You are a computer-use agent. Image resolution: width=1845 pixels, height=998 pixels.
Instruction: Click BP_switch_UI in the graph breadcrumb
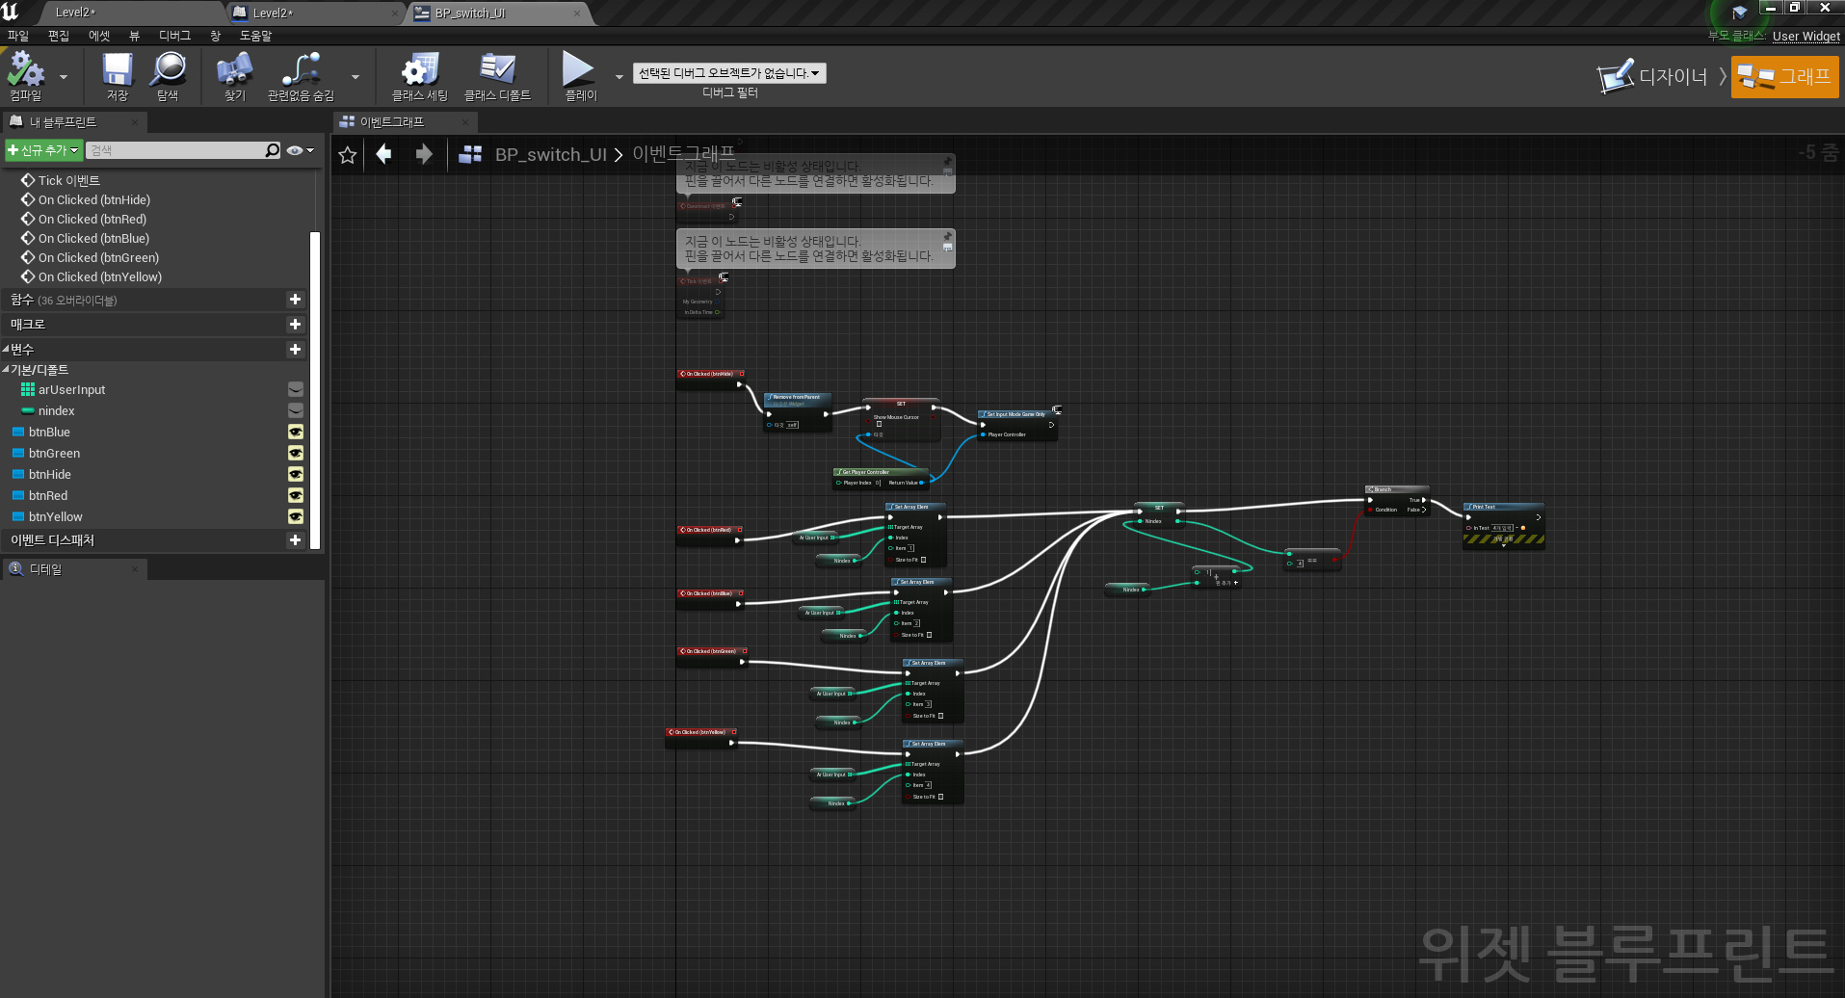coord(550,155)
